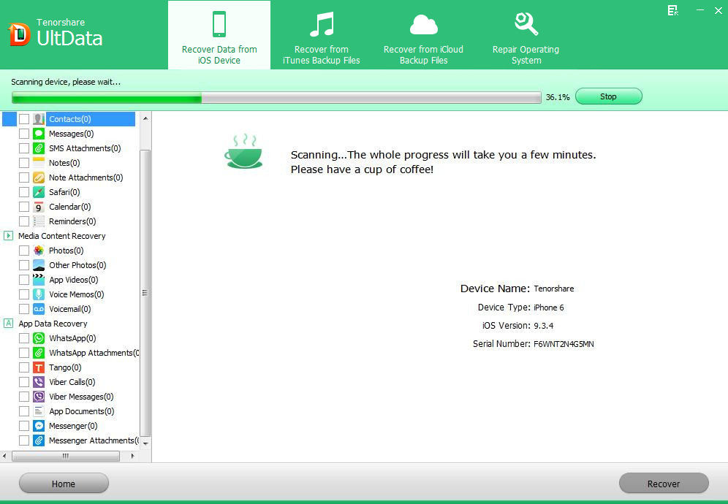
Task: Click the Recover button
Action: pos(664,484)
